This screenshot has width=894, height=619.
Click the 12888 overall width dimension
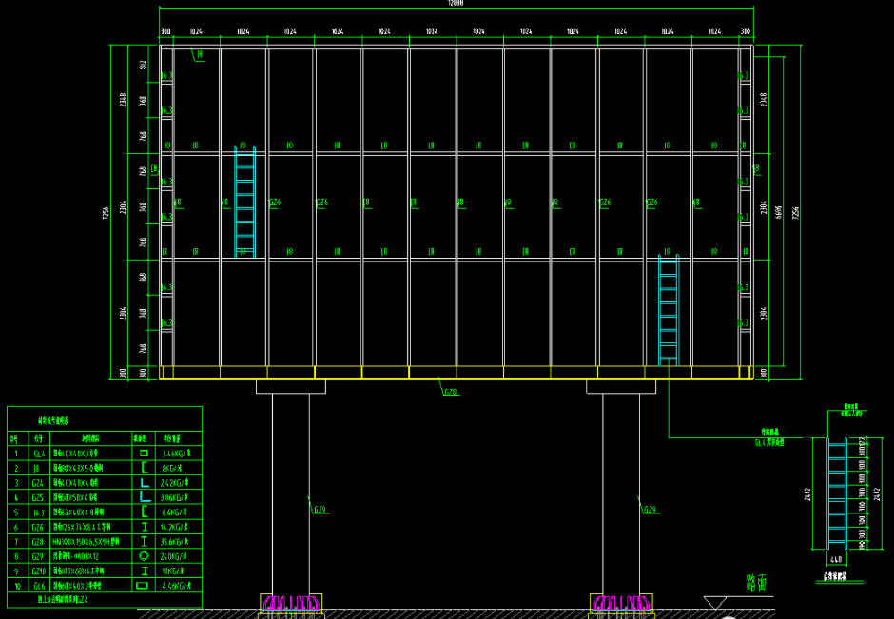point(457,4)
